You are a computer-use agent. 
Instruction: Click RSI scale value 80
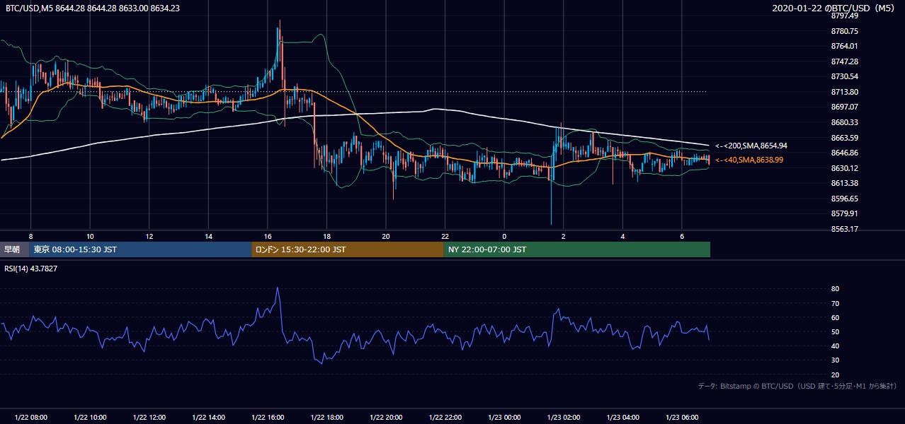(835, 289)
